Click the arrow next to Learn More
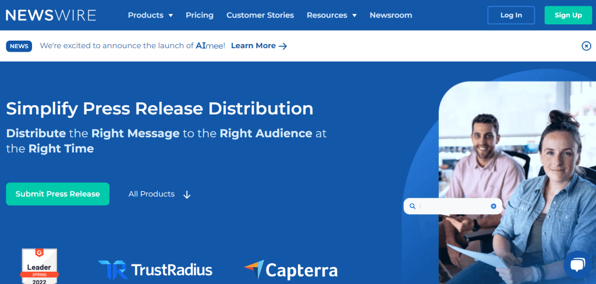This screenshot has width=596, height=284. click(283, 46)
